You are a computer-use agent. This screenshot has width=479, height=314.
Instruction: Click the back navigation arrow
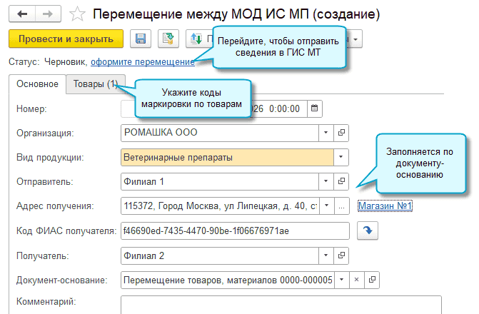(22, 14)
